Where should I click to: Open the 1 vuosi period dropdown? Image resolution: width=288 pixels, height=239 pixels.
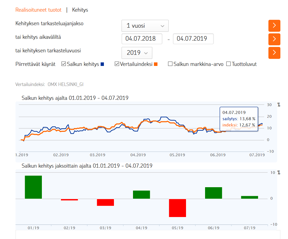(145, 26)
